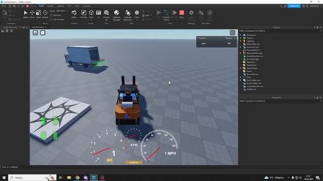Click the viewport top-right settings icon

(232, 33)
